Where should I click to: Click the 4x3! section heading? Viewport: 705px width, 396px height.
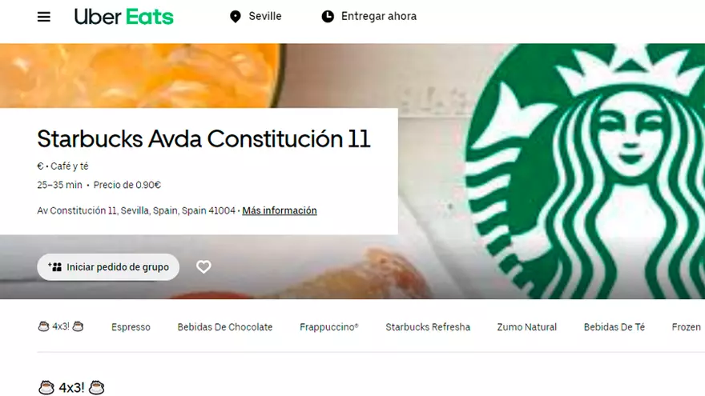[x=71, y=387]
